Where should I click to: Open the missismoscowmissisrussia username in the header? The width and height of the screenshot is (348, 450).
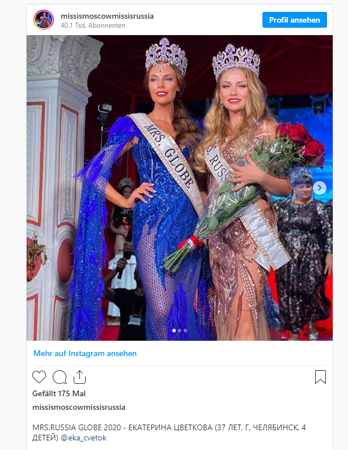107,16
